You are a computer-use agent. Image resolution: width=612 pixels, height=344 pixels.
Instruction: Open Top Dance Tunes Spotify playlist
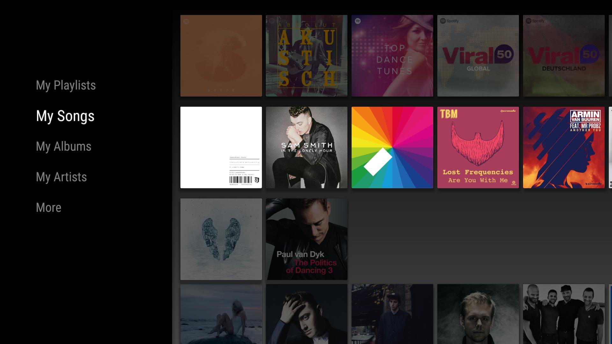[x=392, y=55]
